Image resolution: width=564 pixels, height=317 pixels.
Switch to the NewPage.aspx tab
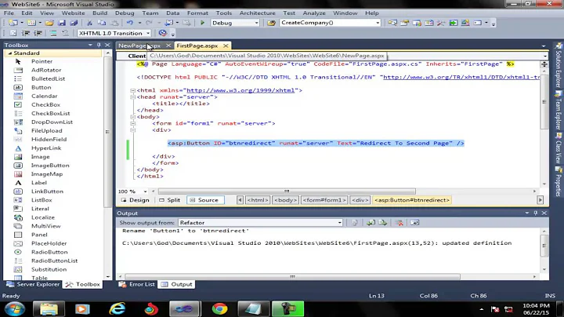139,46
